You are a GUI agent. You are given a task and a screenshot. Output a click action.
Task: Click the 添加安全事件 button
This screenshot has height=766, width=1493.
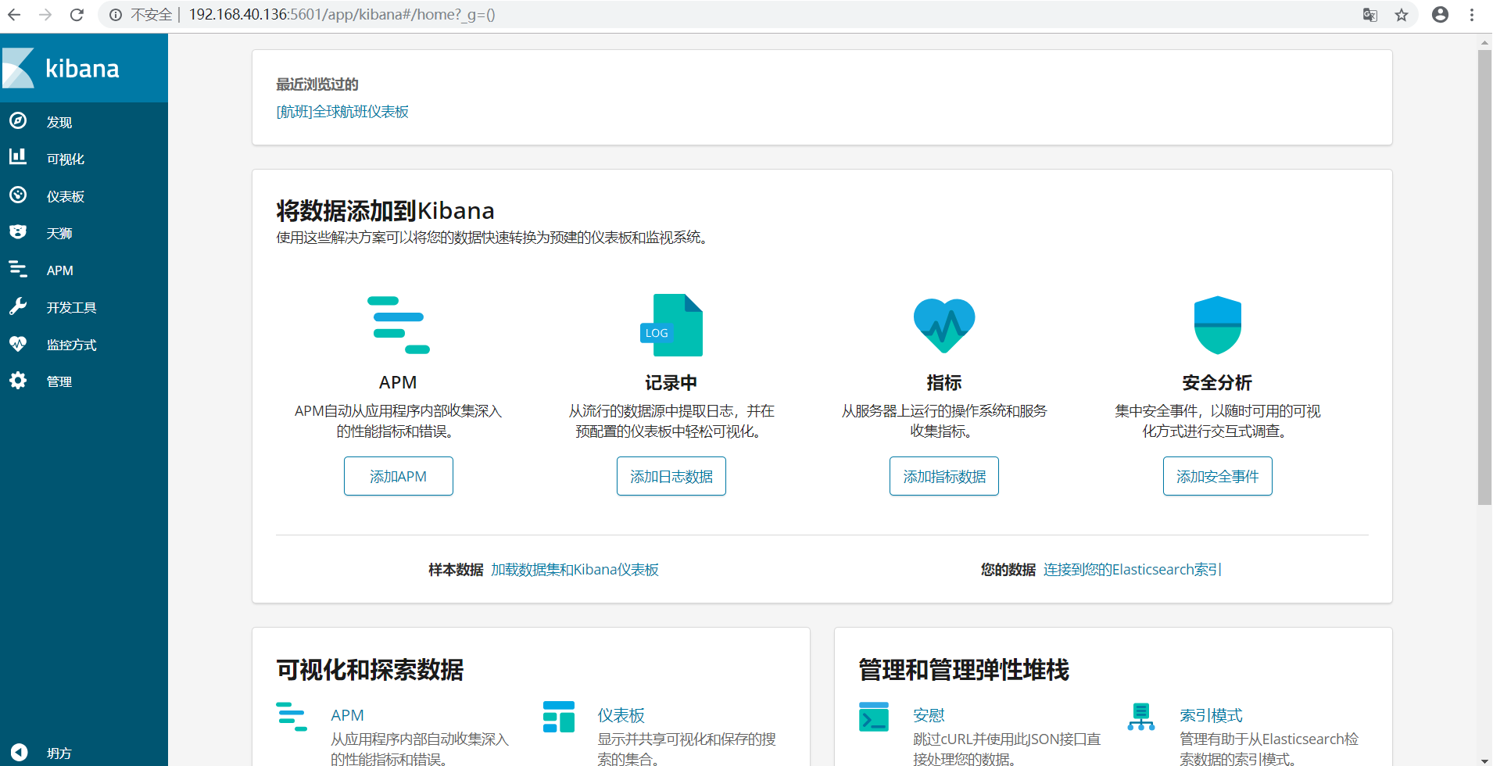[1218, 476]
